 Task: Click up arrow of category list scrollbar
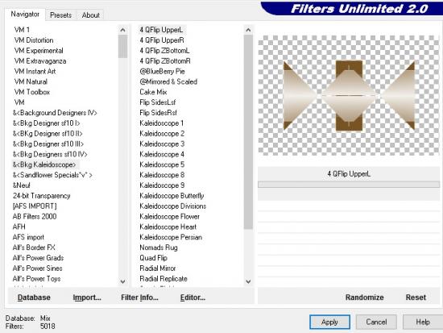click(x=122, y=30)
